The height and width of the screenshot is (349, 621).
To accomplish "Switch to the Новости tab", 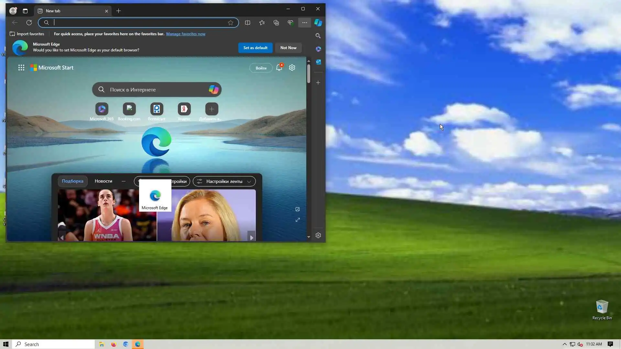I will (103, 181).
